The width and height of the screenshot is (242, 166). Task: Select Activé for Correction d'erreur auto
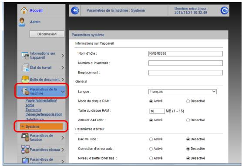[151, 149]
